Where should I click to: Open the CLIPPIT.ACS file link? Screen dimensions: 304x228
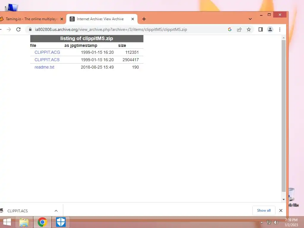tap(47, 60)
